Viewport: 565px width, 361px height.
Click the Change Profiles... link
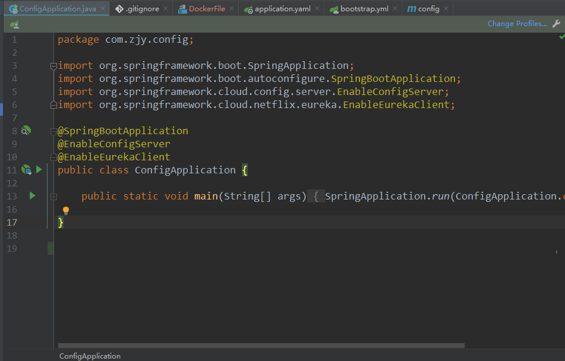(x=517, y=24)
